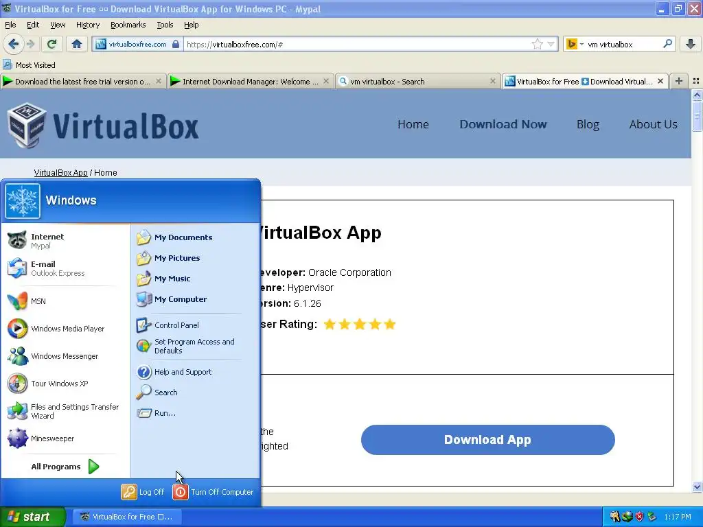Image resolution: width=703 pixels, height=527 pixels.
Task: Open Search from Start menu
Action: 196,392
